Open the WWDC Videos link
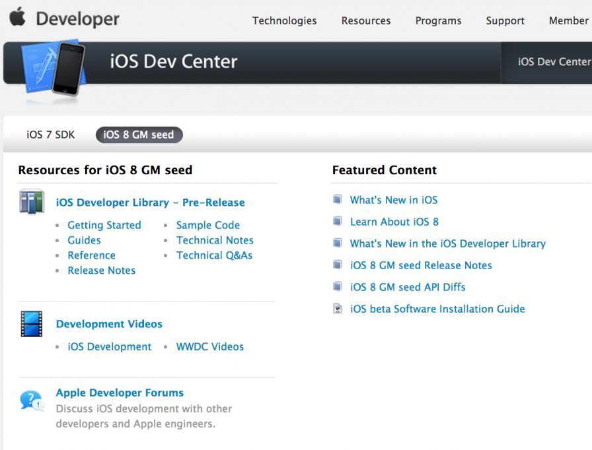 [x=210, y=346]
